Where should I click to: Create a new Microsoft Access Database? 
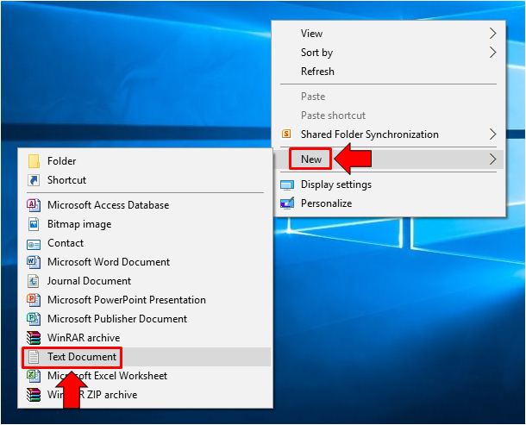tap(146, 205)
